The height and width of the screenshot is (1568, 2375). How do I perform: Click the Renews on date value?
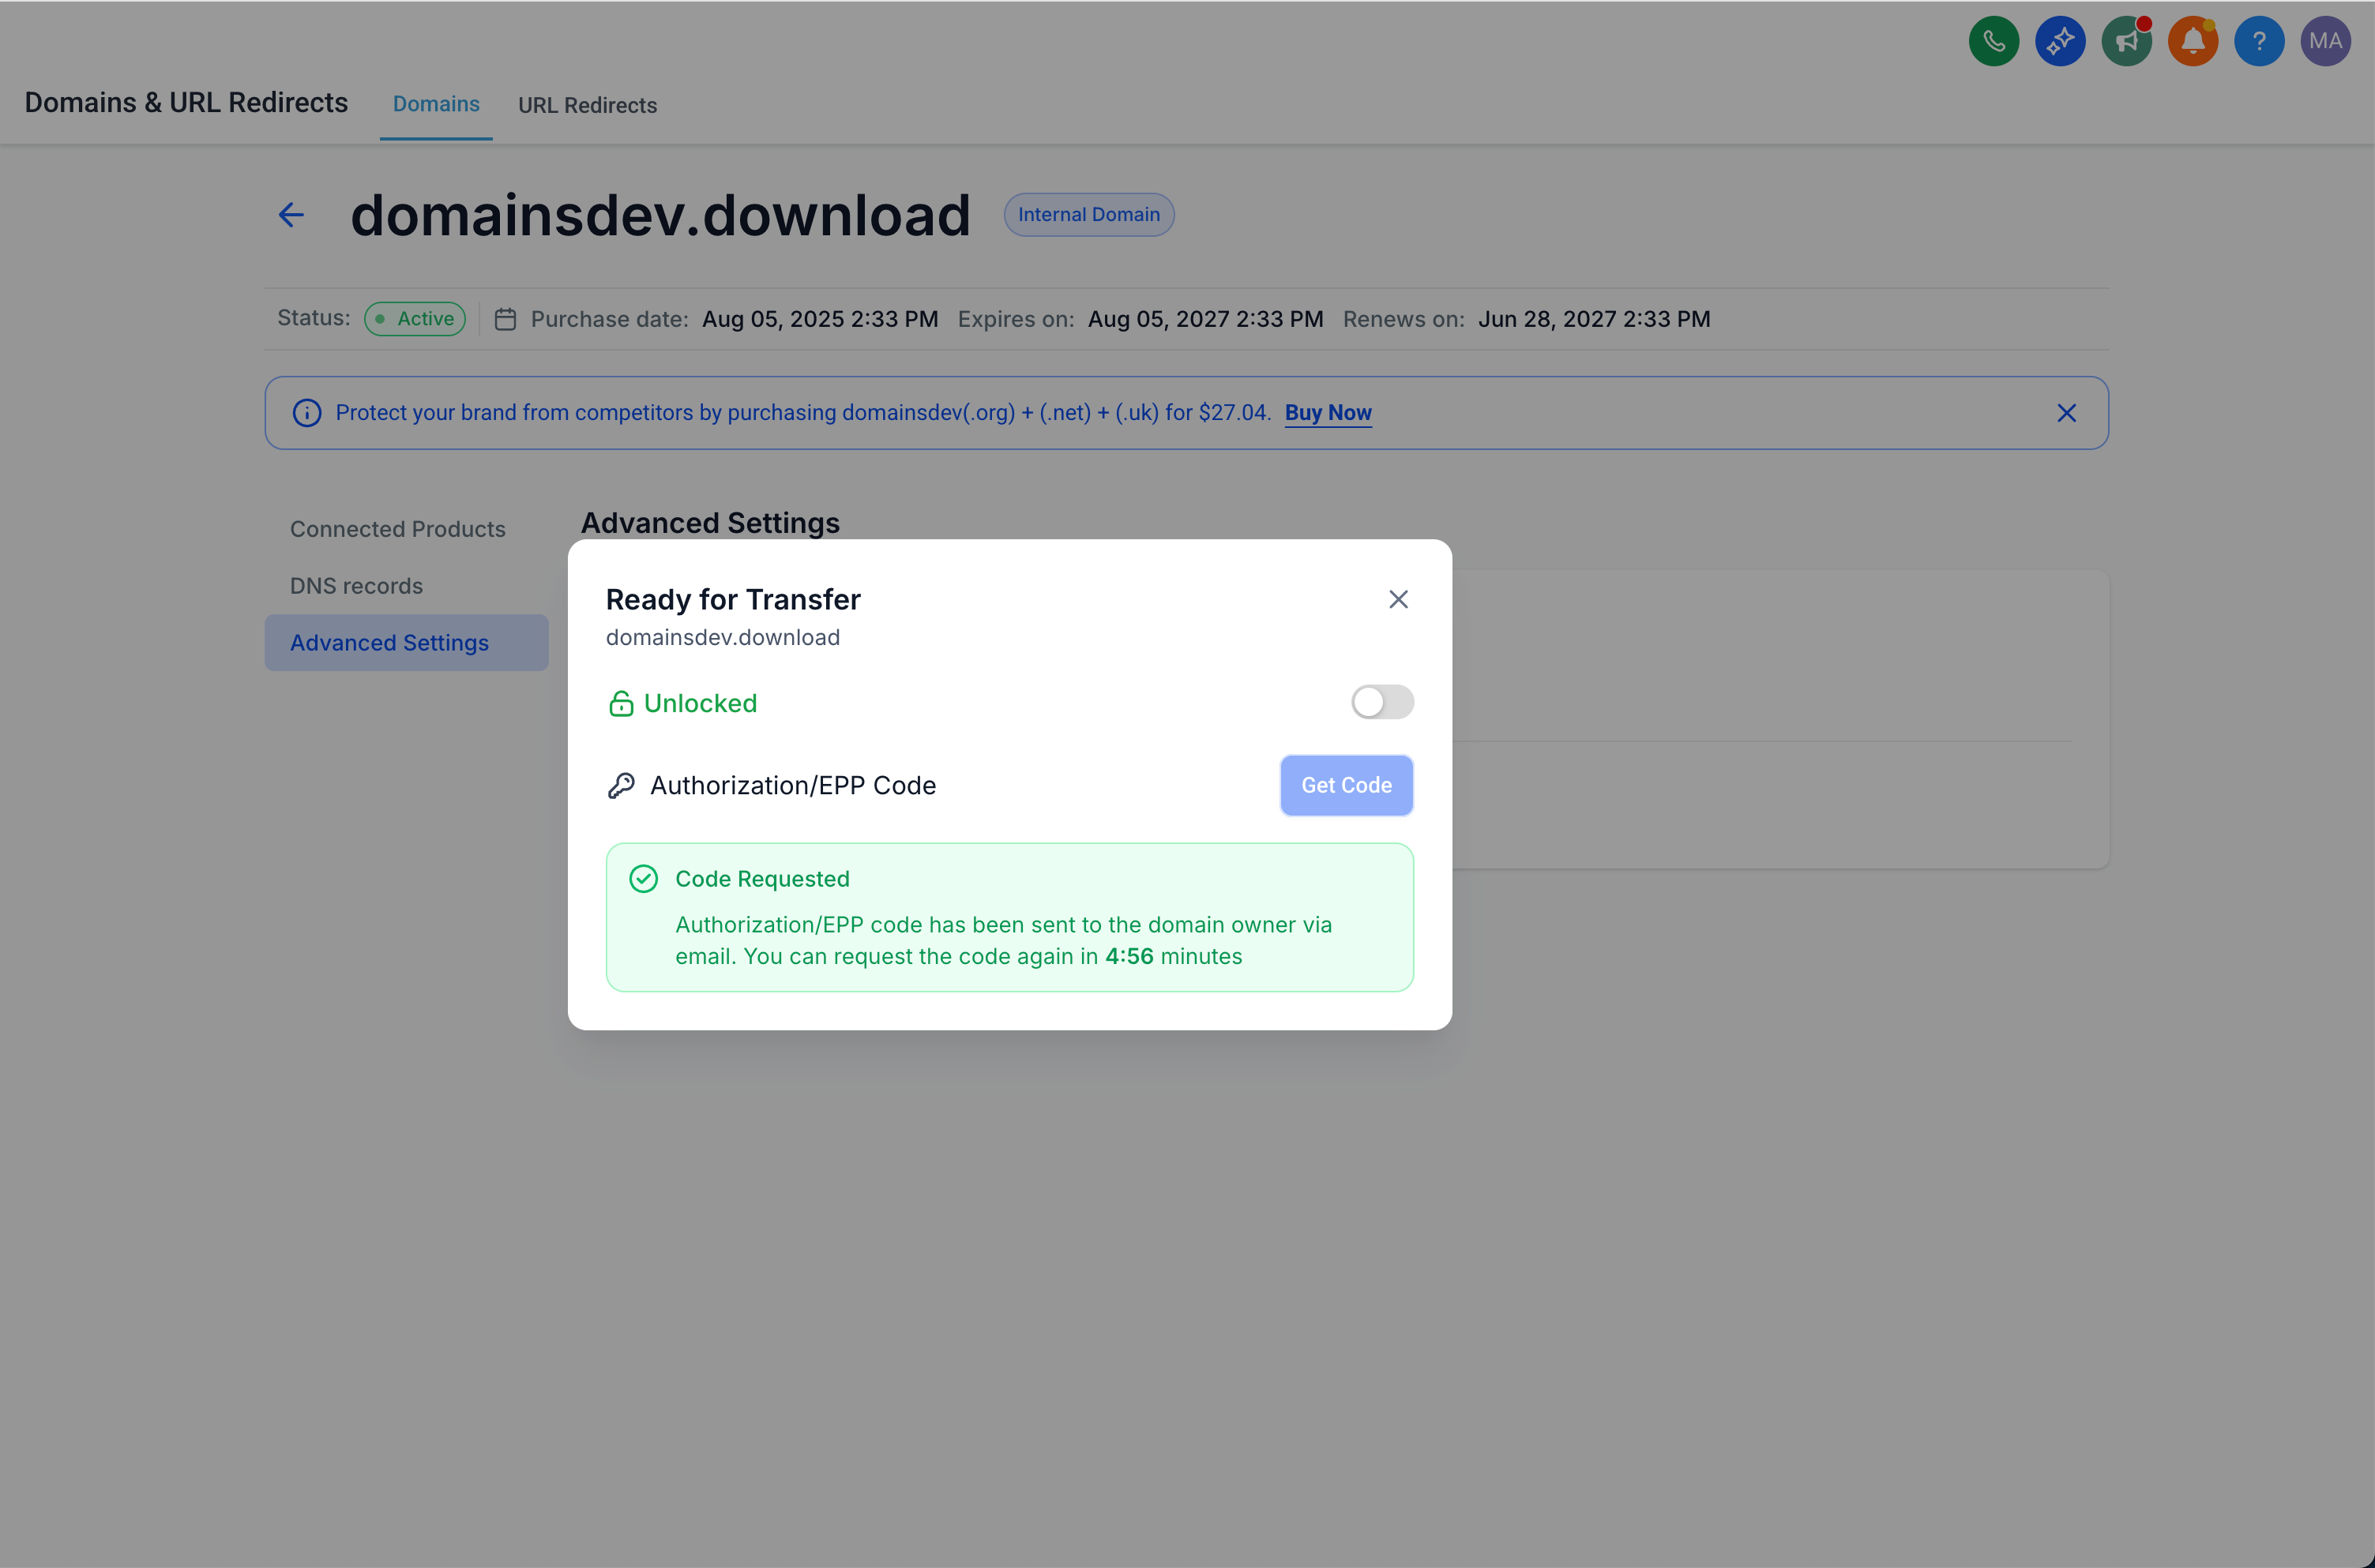click(x=1595, y=319)
